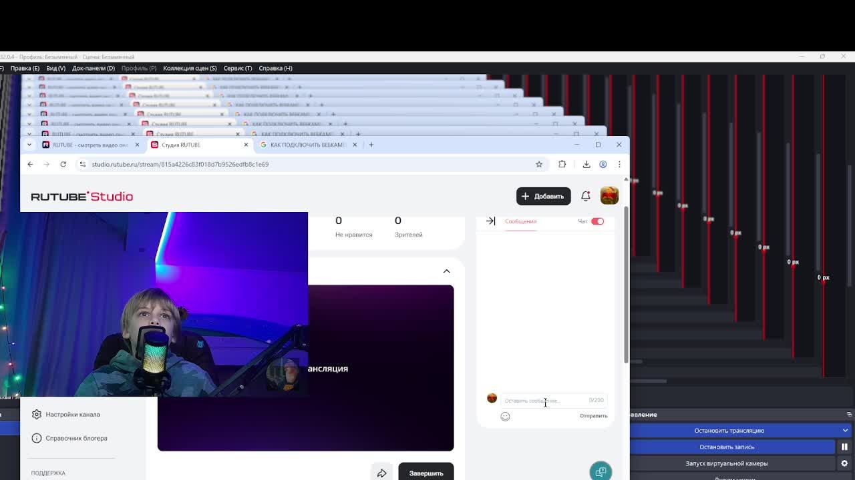Bookmark this page with the star icon
The height and width of the screenshot is (480, 855).
pyautogui.click(x=538, y=164)
